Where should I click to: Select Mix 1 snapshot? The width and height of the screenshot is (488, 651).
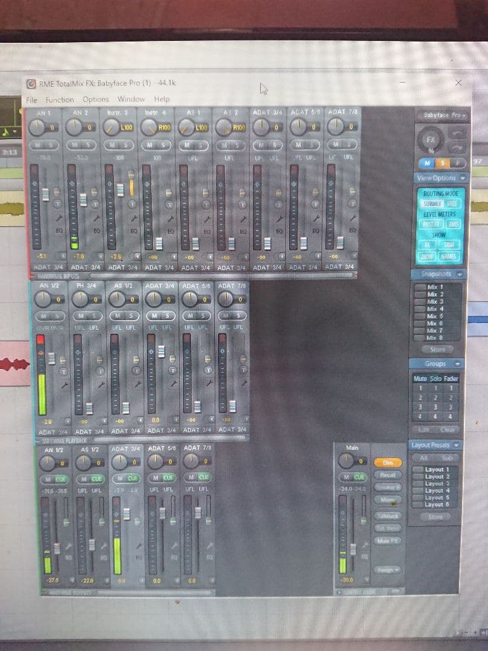(434, 287)
